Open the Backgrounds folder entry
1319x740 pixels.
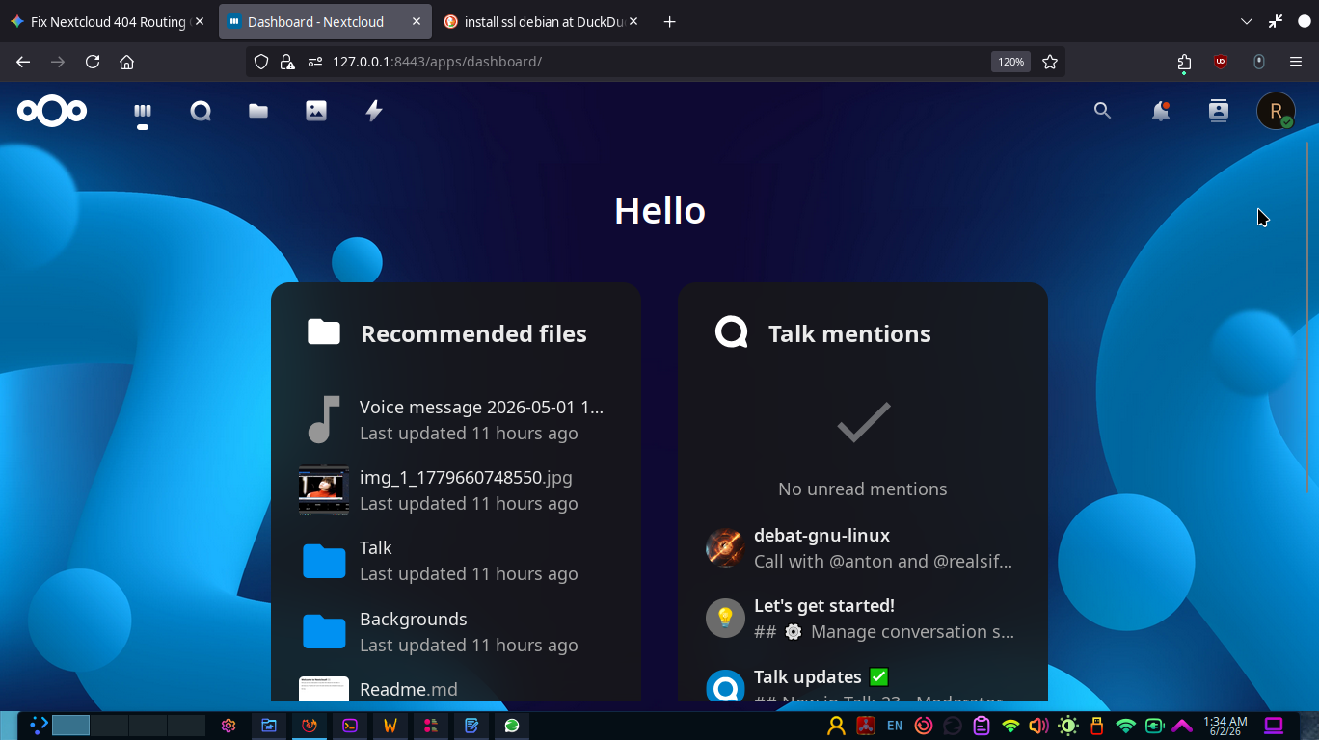coord(456,632)
